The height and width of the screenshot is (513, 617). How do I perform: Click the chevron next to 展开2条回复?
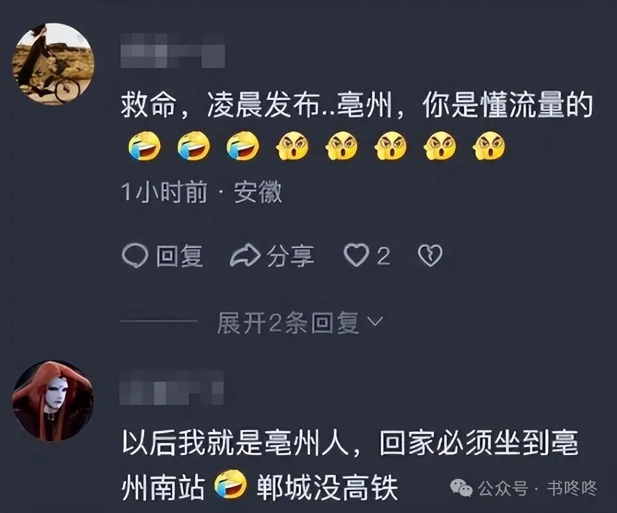(x=375, y=321)
